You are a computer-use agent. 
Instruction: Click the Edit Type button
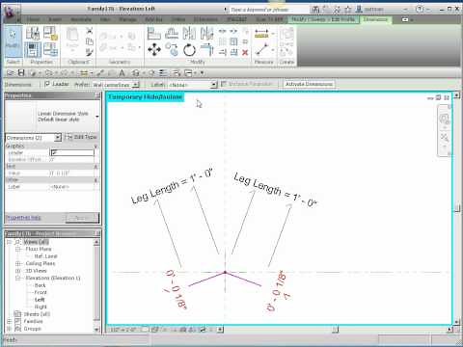(81, 137)
